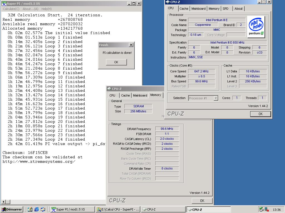This screenshot has width=285, height=213.
Task: Click the Super PI title bar icon
Action: click(4, 3)
